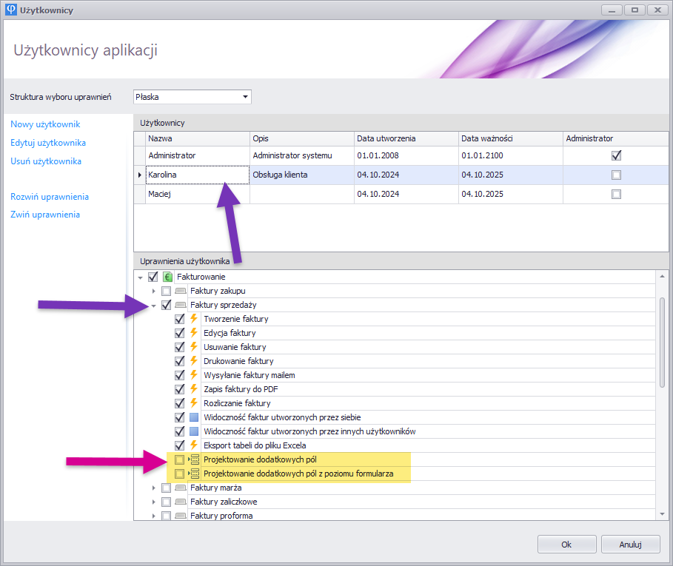Sort users by the Nazwa column header

pyautogui.click(x=197, y=138)
